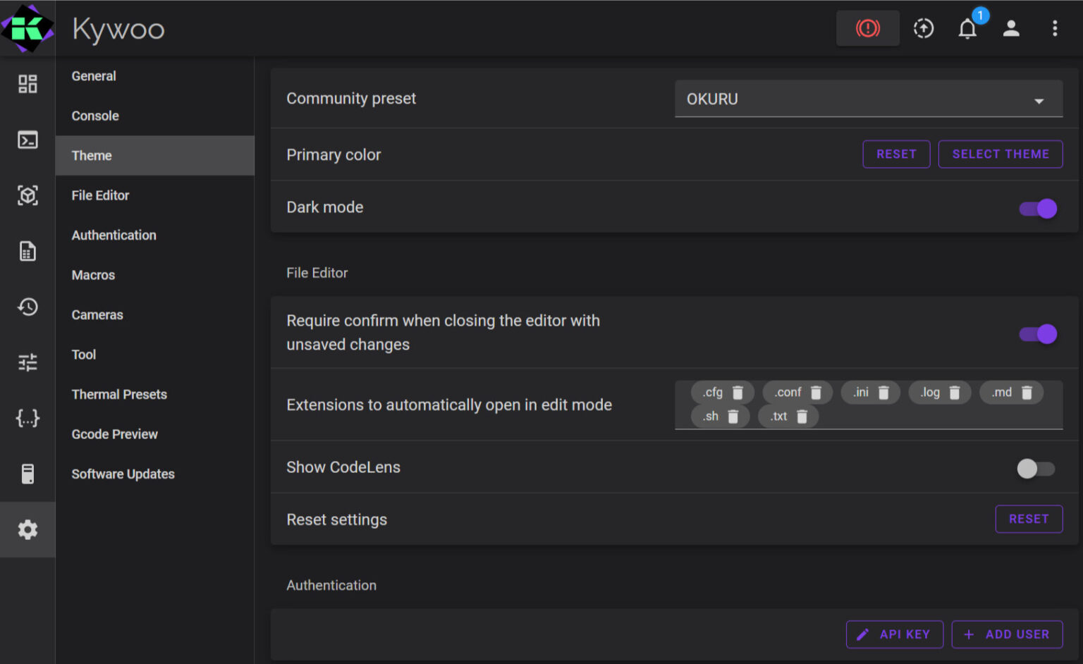The height and width of the screenshot is (664, 1083).
Task: Enable Show CodeLens
Action: tap(1036, 467)
